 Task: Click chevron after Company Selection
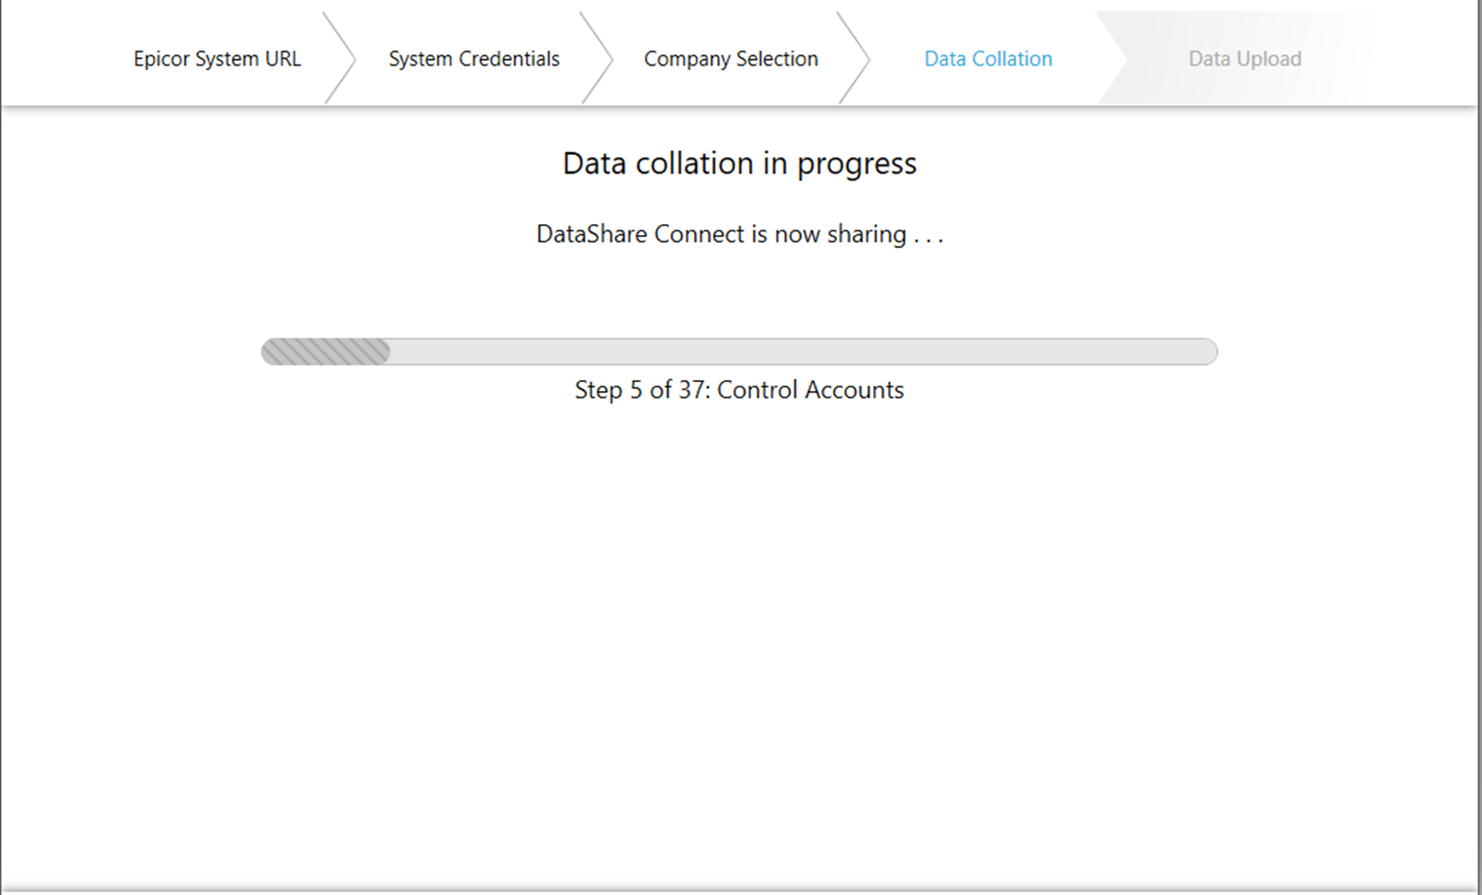(856, 58)
